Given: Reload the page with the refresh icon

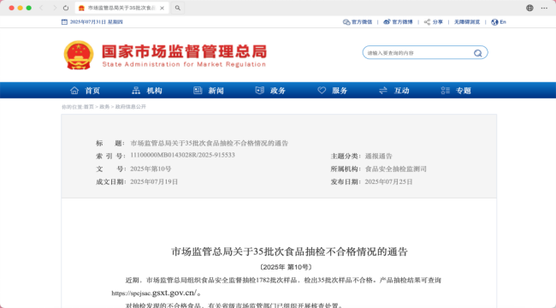Looking at the screenshot, I should [x=66, y=8].
